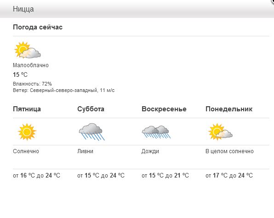Click Monday's temperature range 17 to 24
The image size is (274, 218).
pyautogui.click(x=229, y=175)
